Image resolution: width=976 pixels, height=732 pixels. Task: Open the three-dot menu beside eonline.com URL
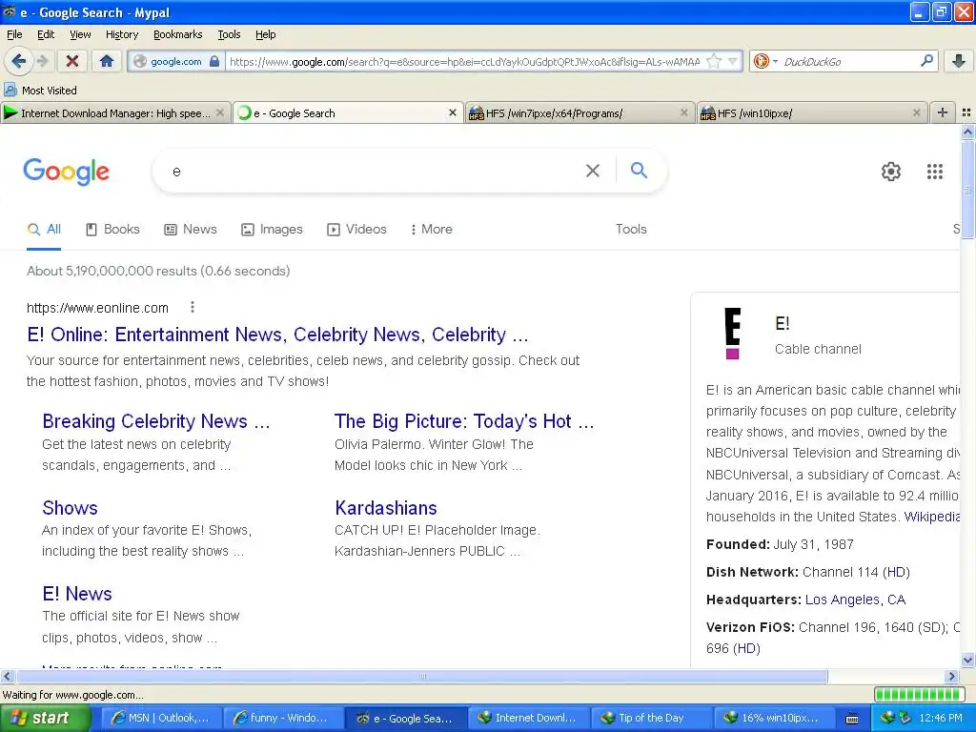coord(193,307)
